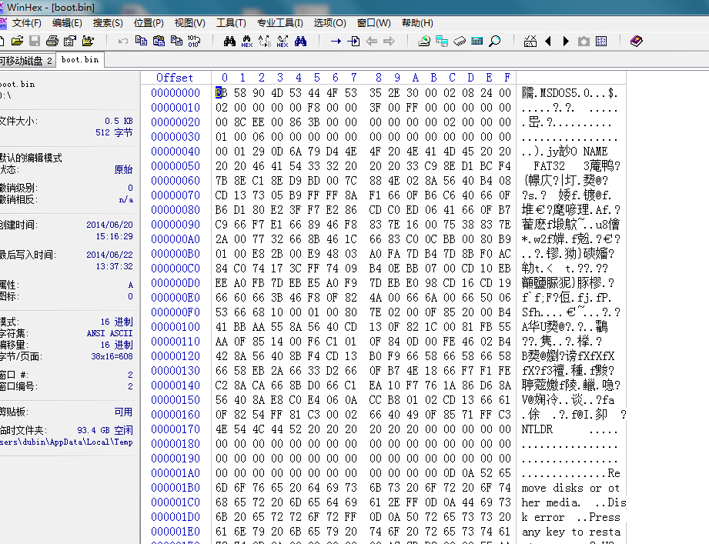
Task: Click the Open File folder icon
Action: [17, 41]
